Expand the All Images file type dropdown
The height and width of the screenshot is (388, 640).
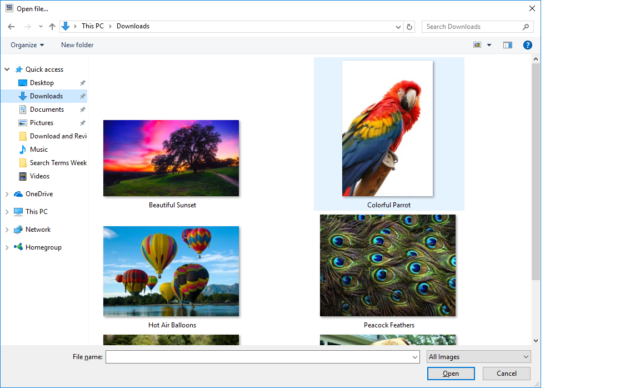pyautogui.click(x=479, y=357)
